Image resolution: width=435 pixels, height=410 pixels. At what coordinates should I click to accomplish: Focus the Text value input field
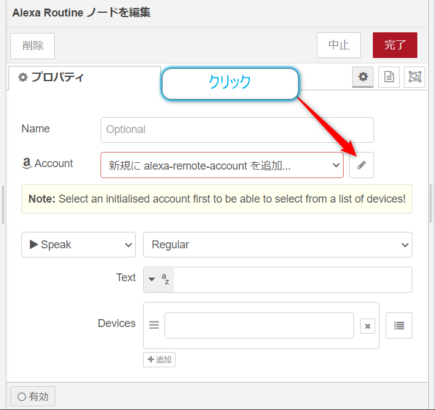point(292,279)
